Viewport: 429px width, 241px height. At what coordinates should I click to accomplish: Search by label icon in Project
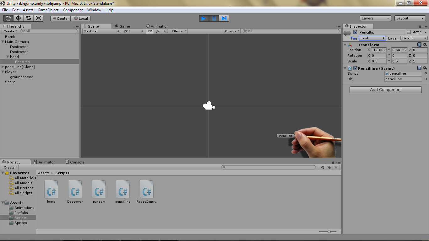pyautogui.click(x=329, y=167)
